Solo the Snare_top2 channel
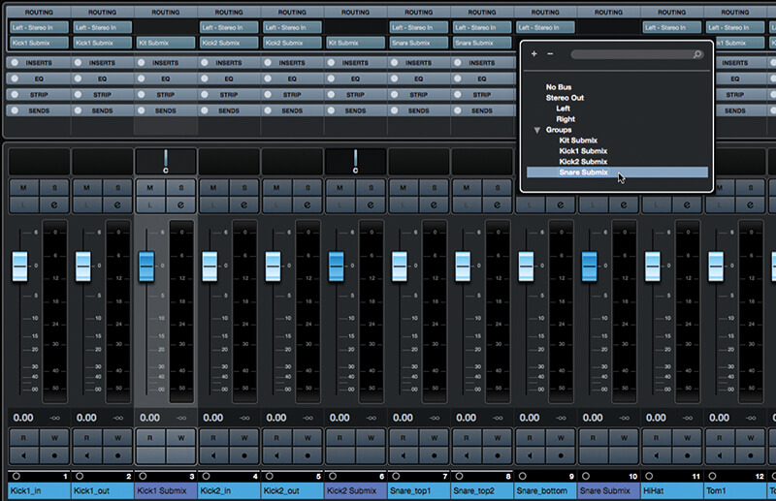The height and width of the screenshot is (501, 776). click(498, 188)
